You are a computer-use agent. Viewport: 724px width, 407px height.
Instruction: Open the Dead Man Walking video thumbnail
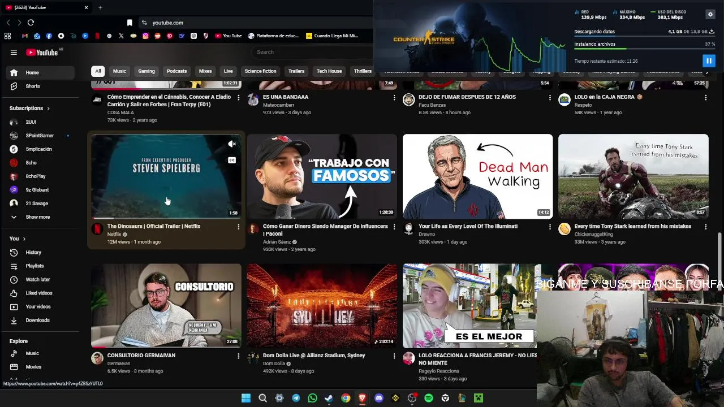point(477,176)
